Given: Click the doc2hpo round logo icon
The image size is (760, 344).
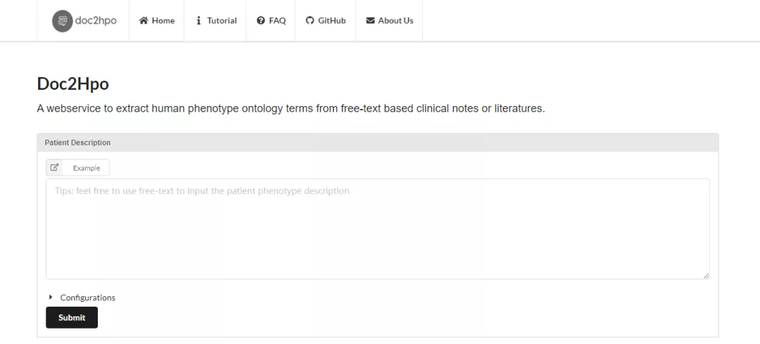Looking at the screenshot, I should tap(63, 21).
